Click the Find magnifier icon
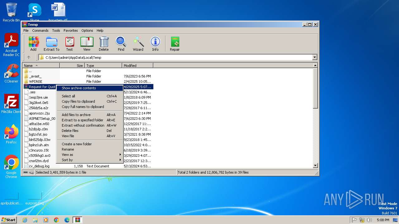Screen dimensions: 399x224 tap(121, 44)
